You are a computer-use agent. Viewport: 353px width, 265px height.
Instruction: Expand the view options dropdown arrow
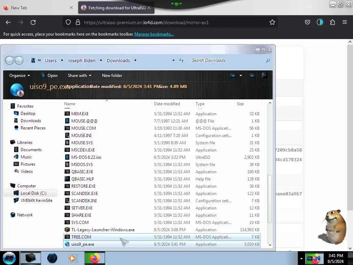pos(241,76)
